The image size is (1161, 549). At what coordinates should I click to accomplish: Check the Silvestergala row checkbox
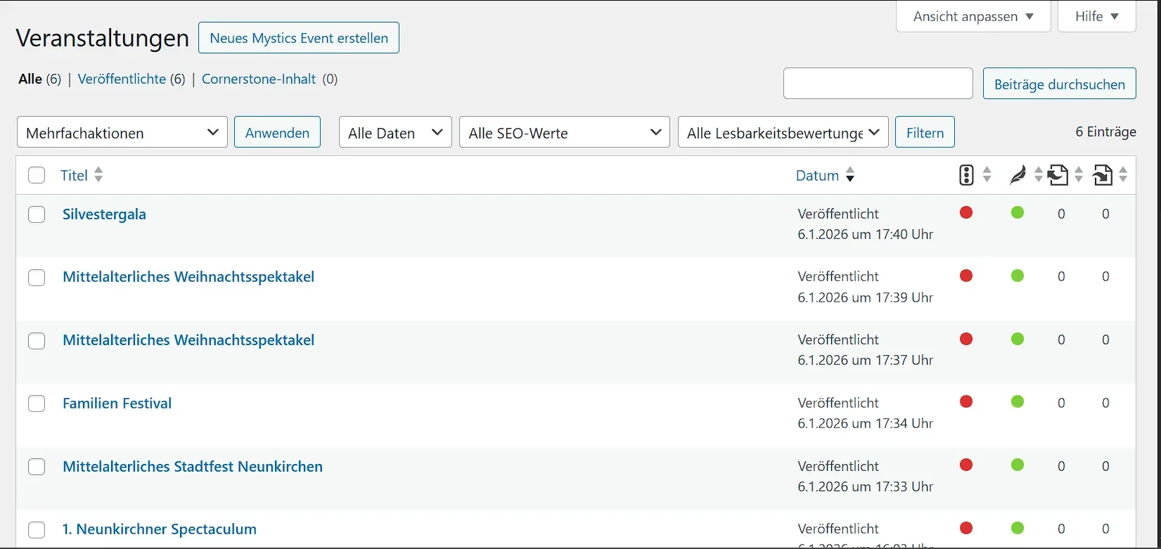click(37, 214)
